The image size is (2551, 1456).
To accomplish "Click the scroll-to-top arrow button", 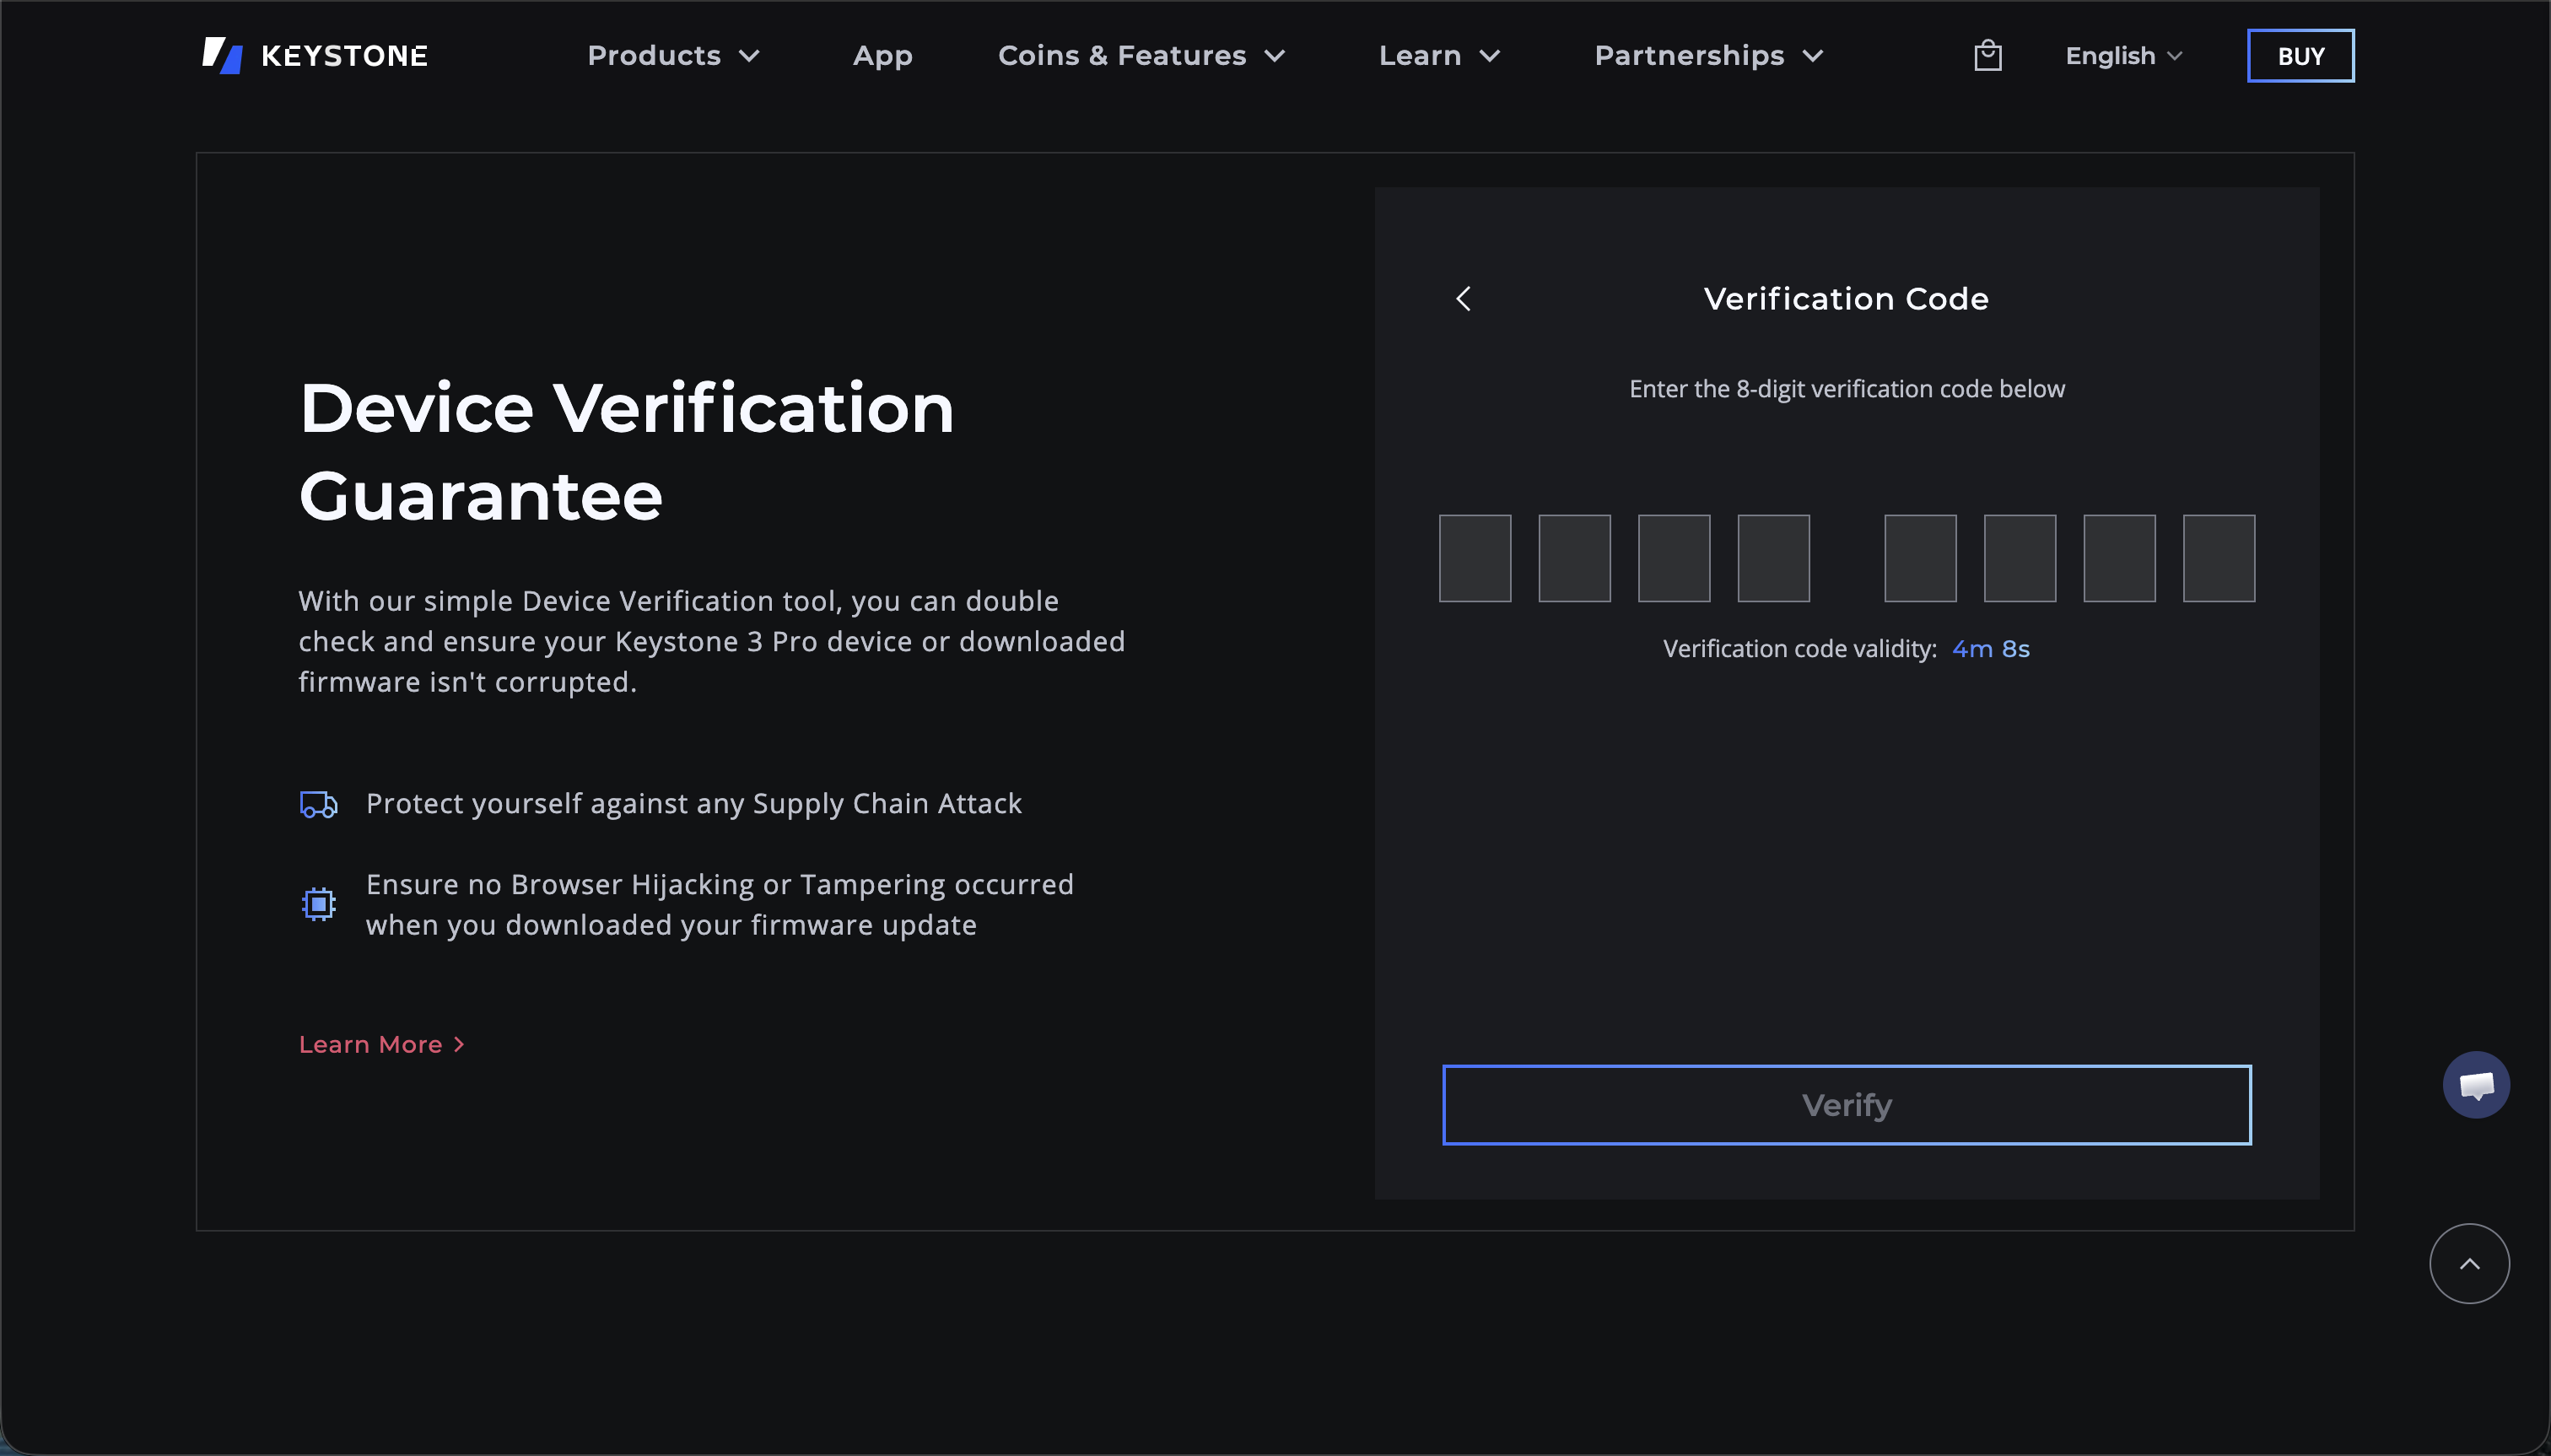I will pos(2469,1263).
